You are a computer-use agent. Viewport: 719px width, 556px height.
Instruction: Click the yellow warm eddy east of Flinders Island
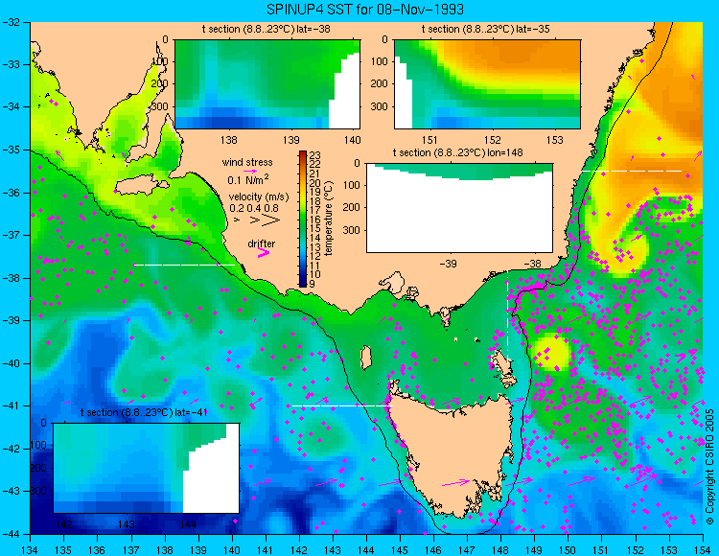click(x=552, y=352)
